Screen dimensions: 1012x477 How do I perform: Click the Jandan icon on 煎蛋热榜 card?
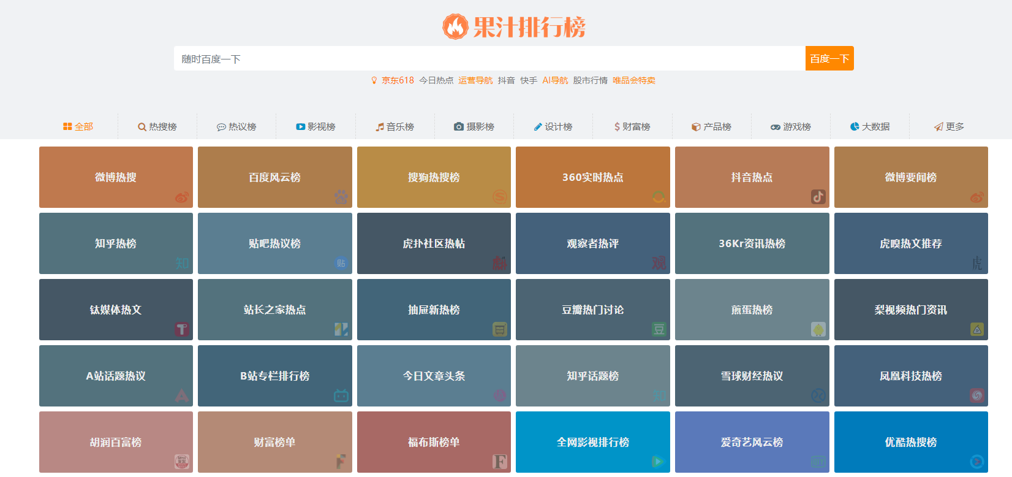click(x=818, y=329)
